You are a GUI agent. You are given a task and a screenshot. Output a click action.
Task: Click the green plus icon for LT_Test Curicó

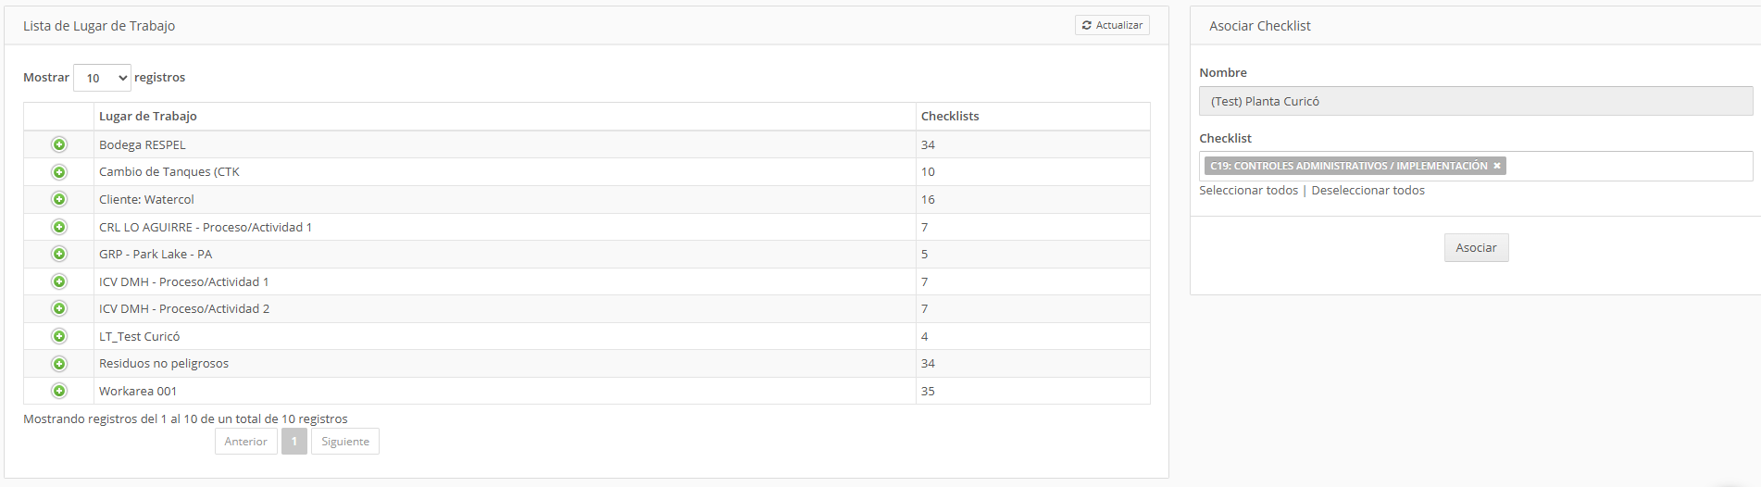[59, 336]
